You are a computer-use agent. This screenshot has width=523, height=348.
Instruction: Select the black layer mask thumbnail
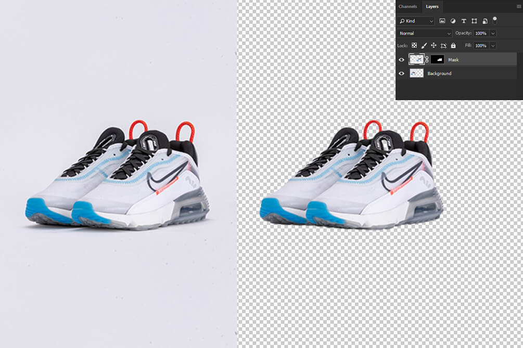(x=437, y=59)
